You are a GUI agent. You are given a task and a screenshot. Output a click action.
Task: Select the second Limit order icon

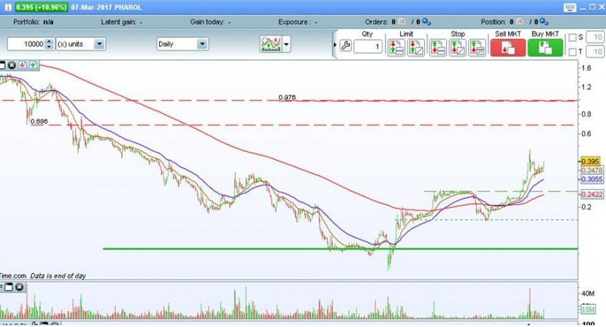point(416,48)
